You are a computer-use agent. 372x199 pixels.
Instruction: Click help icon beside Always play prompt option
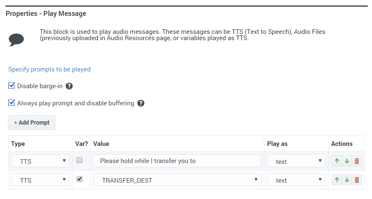pos(141,103)
